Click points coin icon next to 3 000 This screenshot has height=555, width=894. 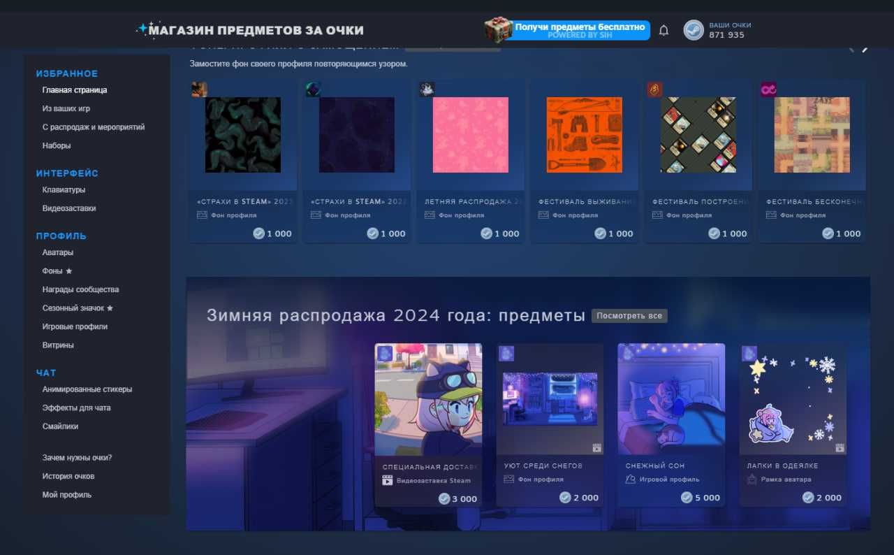pos(444,498)
